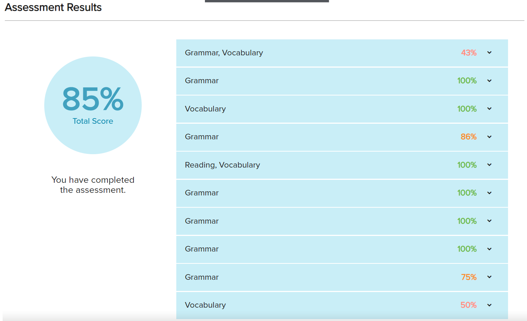
Task: Click the 85% total score circle
Action: coord(93,105)
